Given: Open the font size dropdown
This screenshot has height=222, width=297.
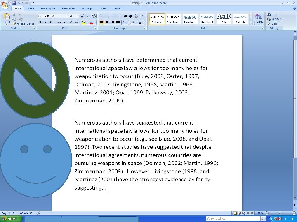Looking at the screenshot, I should tap(77, 16).
